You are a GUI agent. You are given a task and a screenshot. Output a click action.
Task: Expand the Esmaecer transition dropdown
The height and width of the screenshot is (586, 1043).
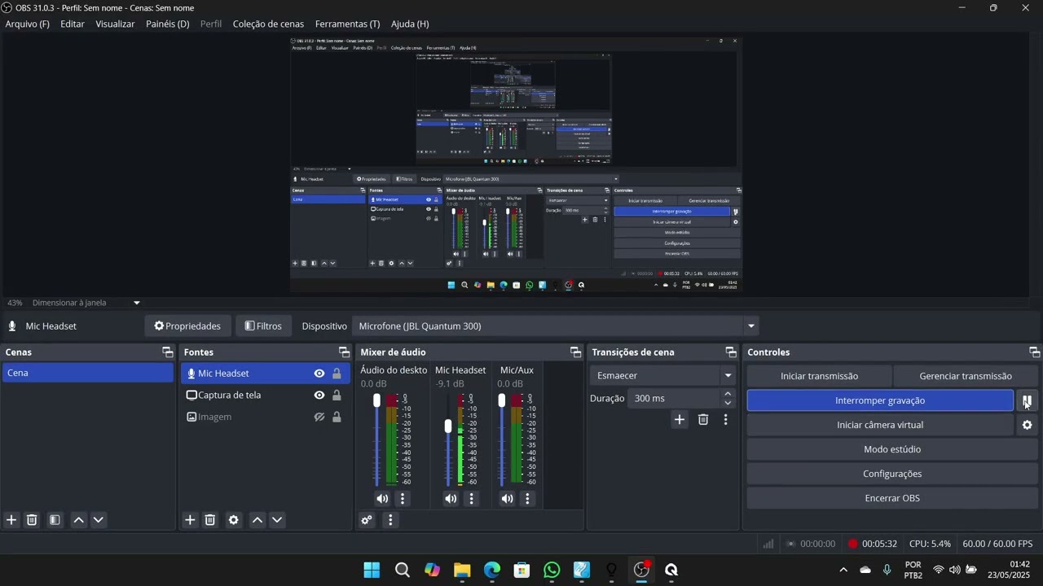(x=728, y=376)
